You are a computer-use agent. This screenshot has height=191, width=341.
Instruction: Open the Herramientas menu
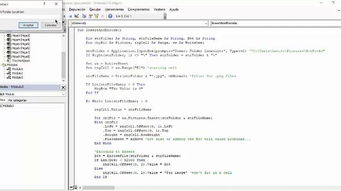click(114, 10)
